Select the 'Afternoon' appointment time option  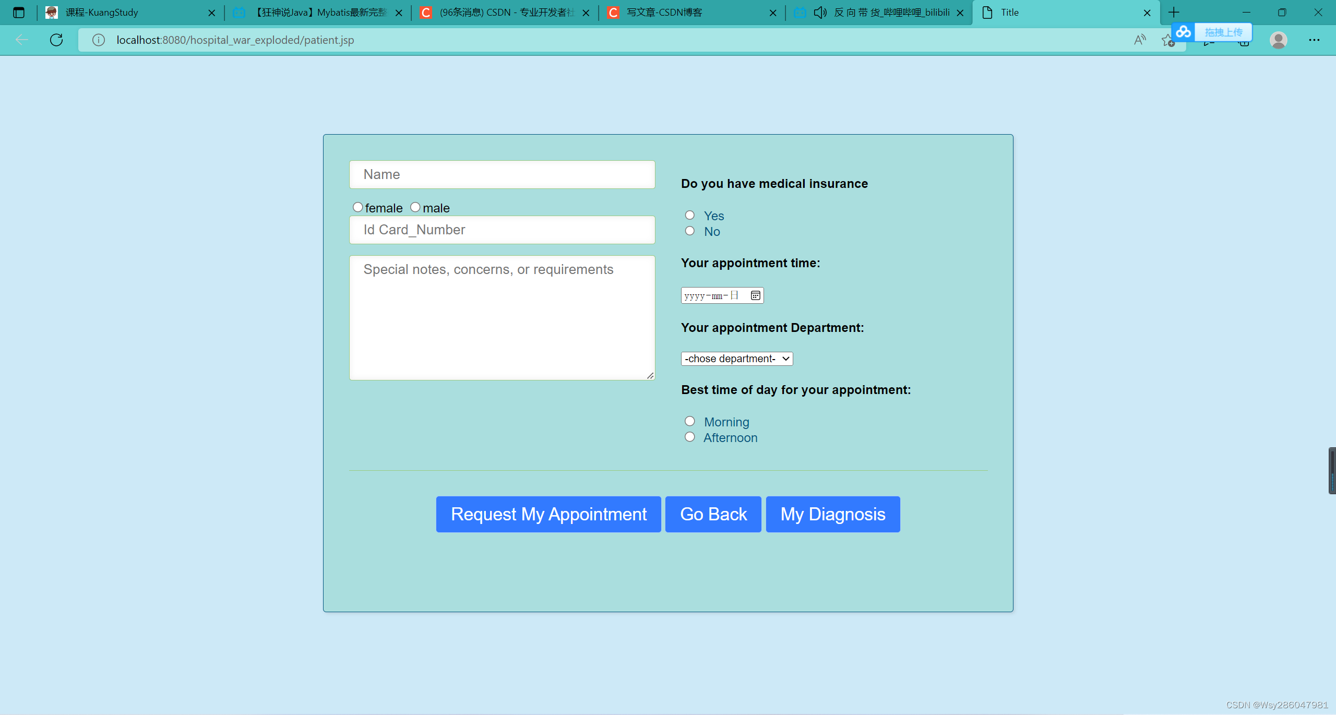[691, 437]
